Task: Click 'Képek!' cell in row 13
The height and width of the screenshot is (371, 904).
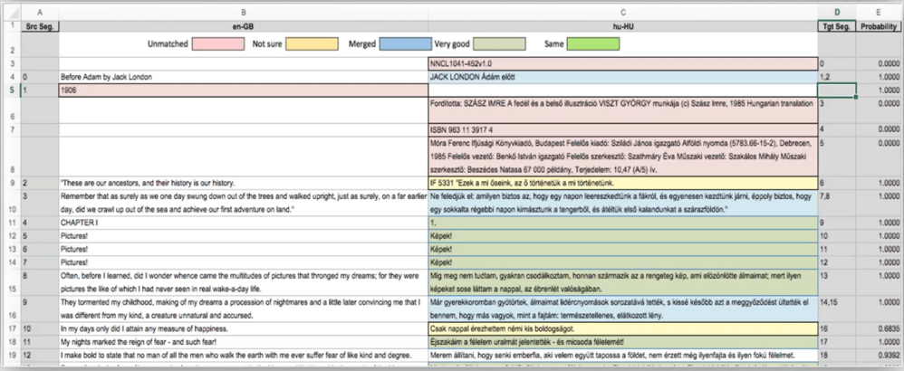Action: [x=623, y=250]
